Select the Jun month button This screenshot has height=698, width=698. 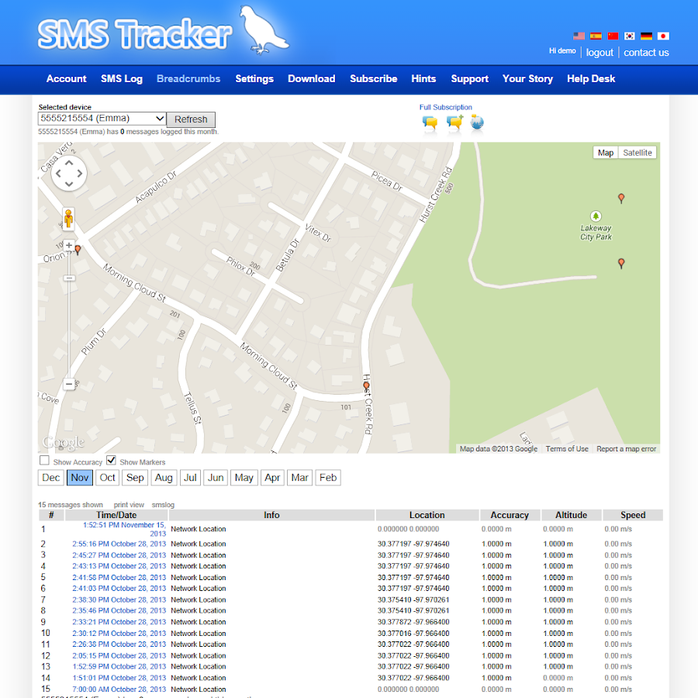click(x=216, y=478)
